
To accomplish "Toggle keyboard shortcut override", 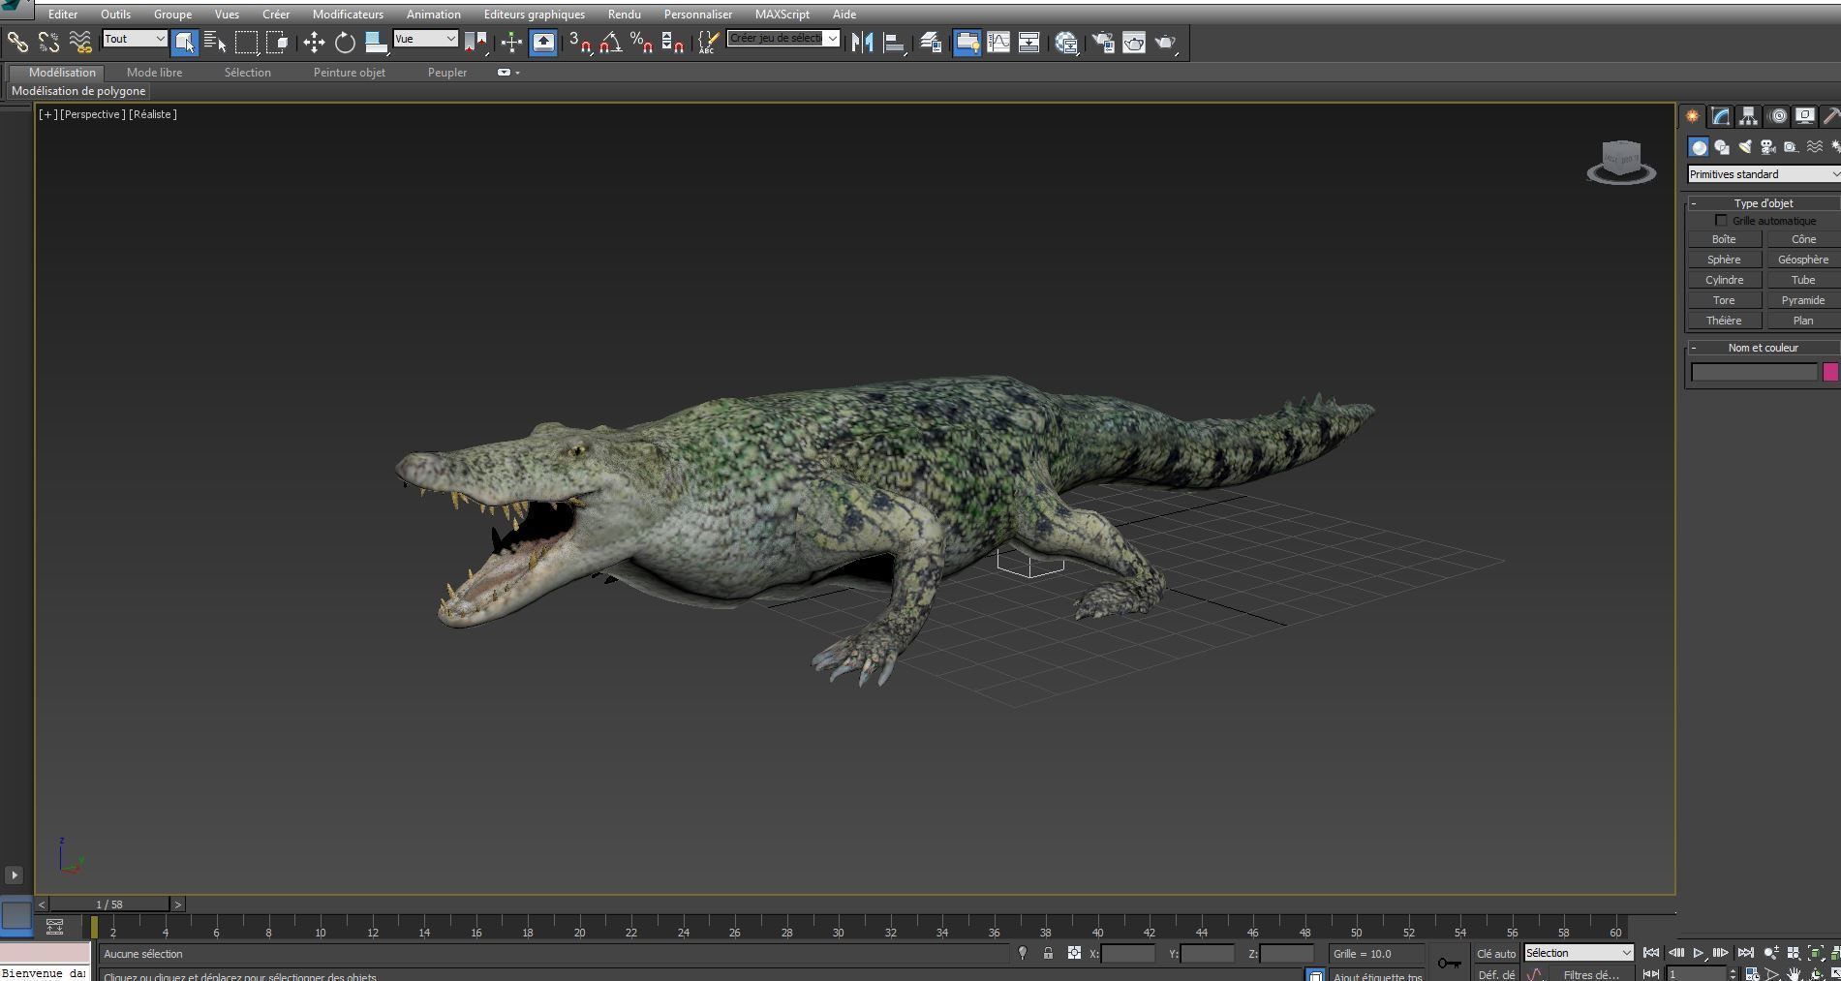I will click(x=543, y=42).
